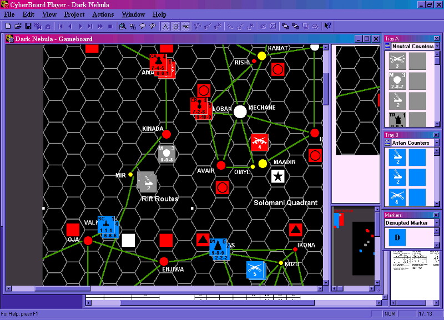444x320 pixels.
Task: Close the Markers palette
Action: point(436,215)
